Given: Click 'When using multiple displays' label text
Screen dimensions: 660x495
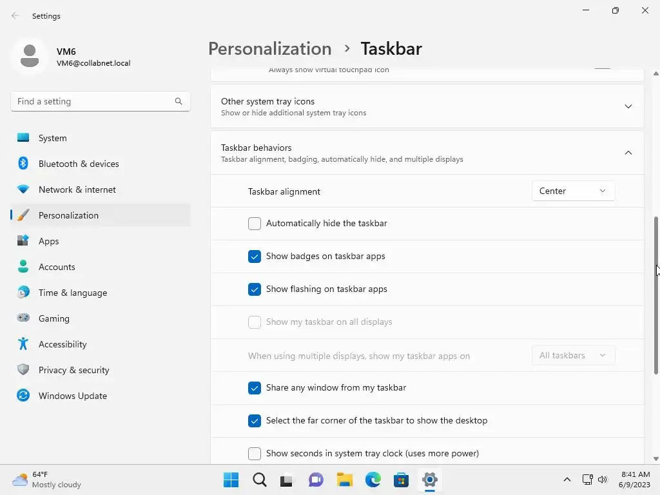Looking at the screenshot, I should pyautogui.click(x=358, y=356).
